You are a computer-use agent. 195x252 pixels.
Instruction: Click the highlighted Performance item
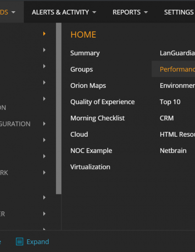(x=177, y=69)
